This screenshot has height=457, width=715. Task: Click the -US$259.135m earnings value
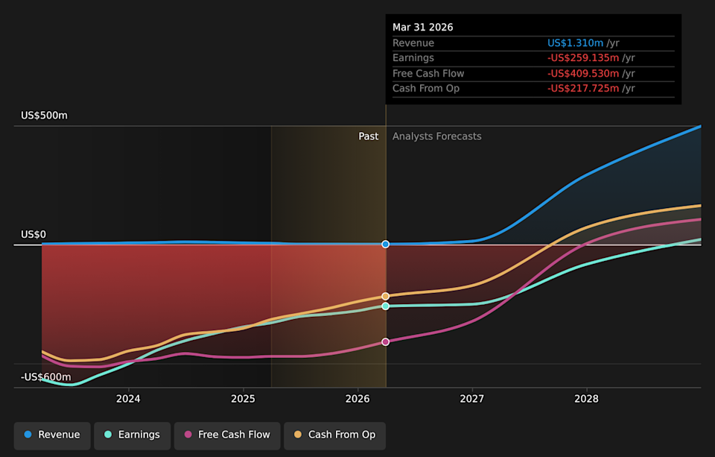[582, 58]
